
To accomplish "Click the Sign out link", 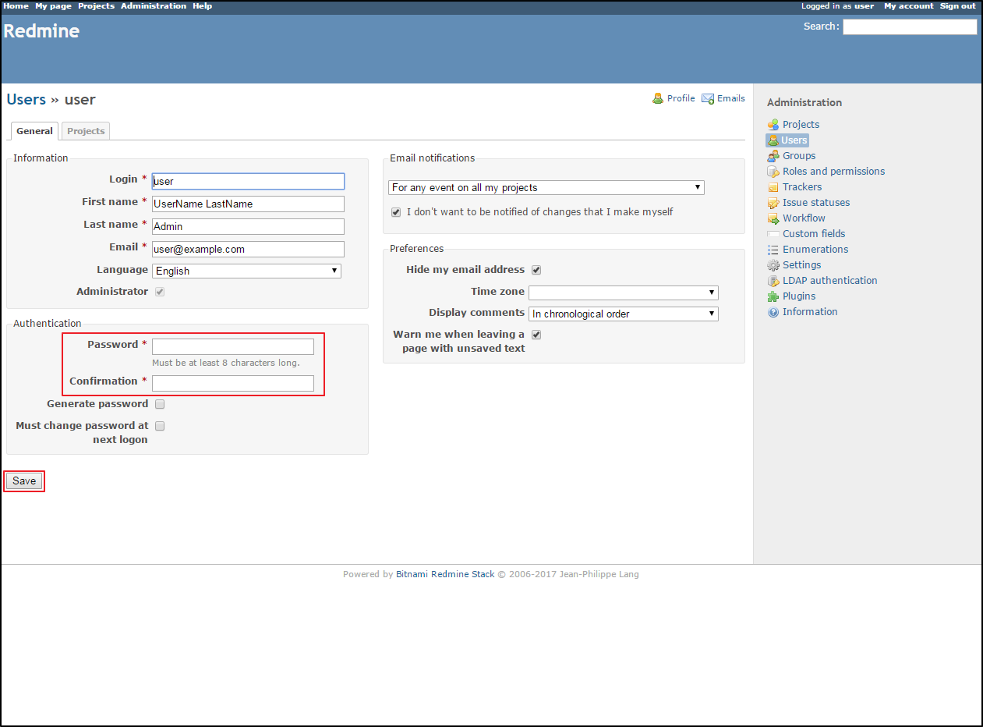I will coord(957,5).
